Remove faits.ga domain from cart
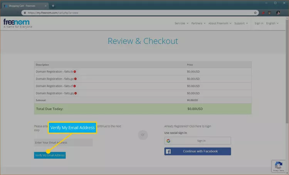The width and height of the screenshot is (289, 175). click(76, 79)
